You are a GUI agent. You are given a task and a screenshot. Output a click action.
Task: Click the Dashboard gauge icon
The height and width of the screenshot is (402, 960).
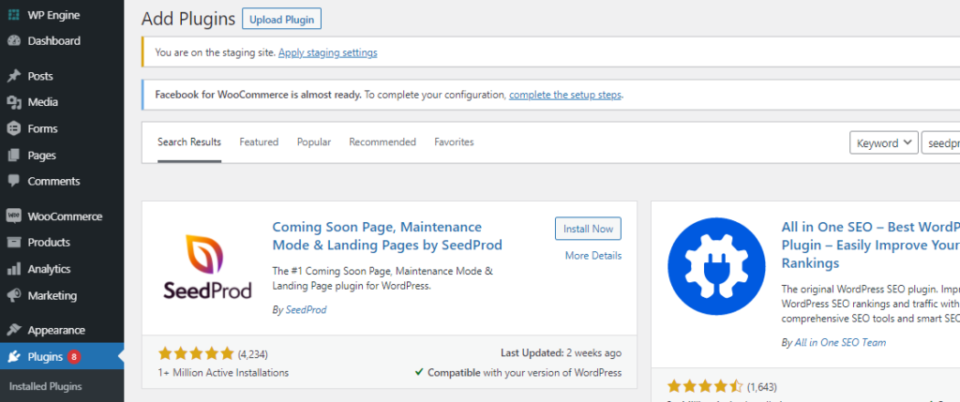coord(13,41)
